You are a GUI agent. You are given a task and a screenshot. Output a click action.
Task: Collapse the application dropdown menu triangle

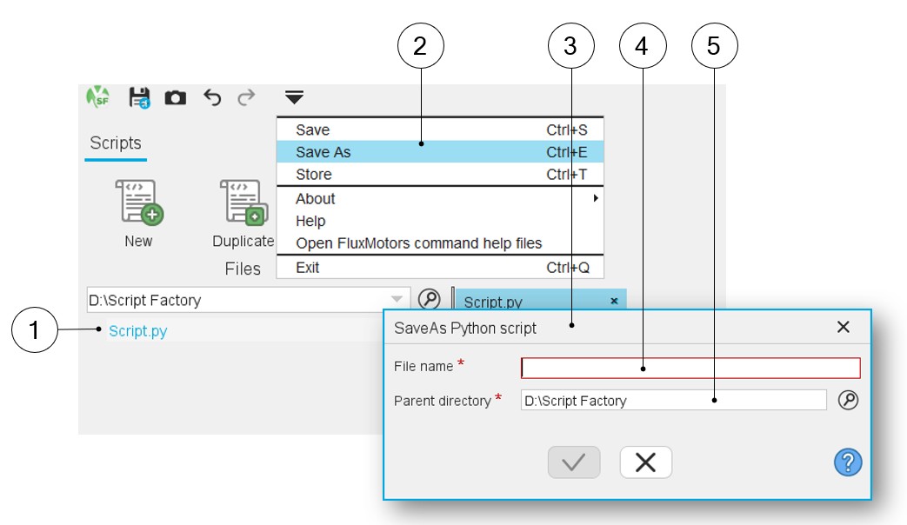tap(294, 97)
